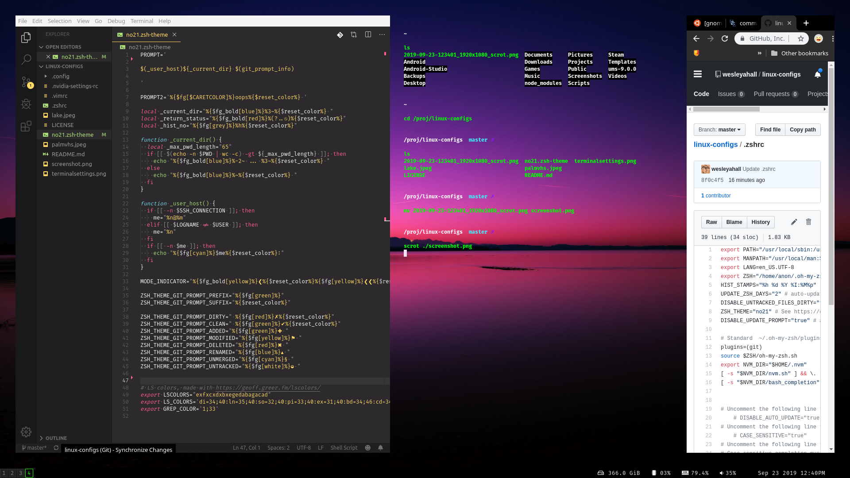Image resolution: width=850 pixels, height=478 pixels.
Task: Click the Raw button
Action: pyautogui.click(x=711, y=222)
